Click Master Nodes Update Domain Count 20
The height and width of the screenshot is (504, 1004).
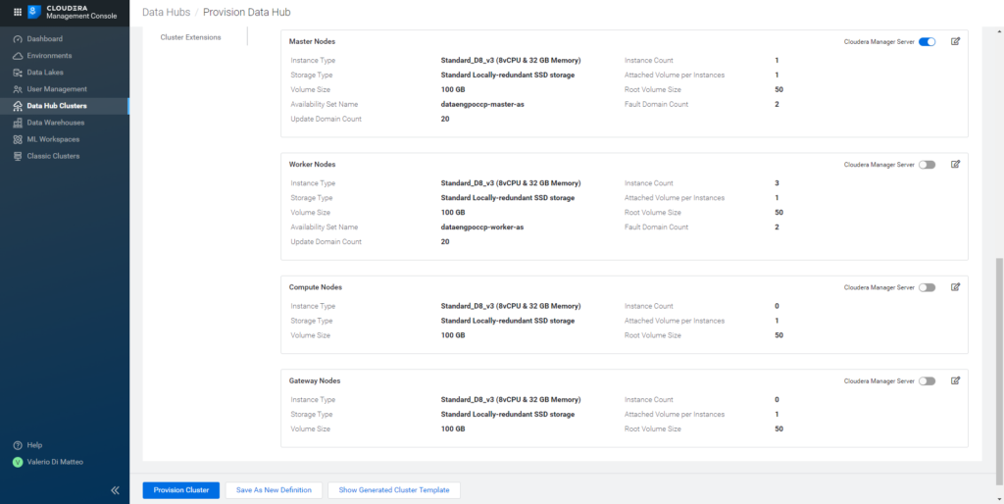pos(445,119)
